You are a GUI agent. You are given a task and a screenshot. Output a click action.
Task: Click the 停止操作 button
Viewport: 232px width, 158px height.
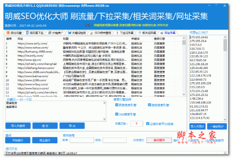click(44, 140)
